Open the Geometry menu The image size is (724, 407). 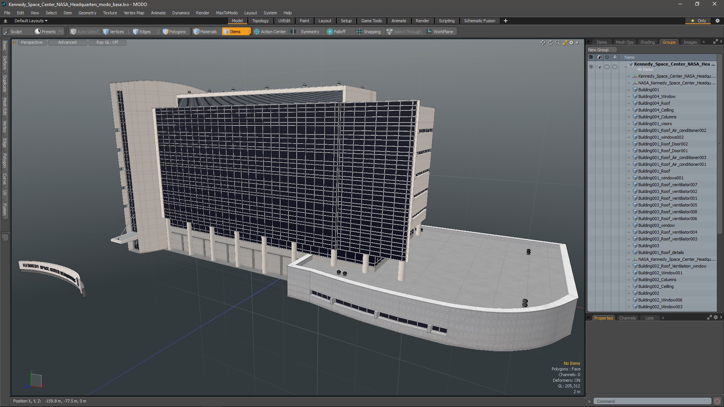coord(87,13)
